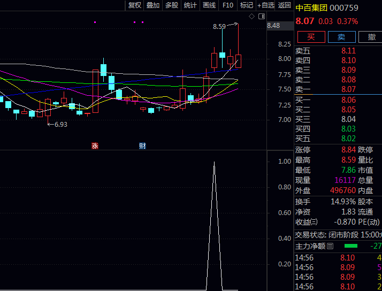Click the 外盘 value 496760
382x291 pixels.
click(x=343, y=190)
